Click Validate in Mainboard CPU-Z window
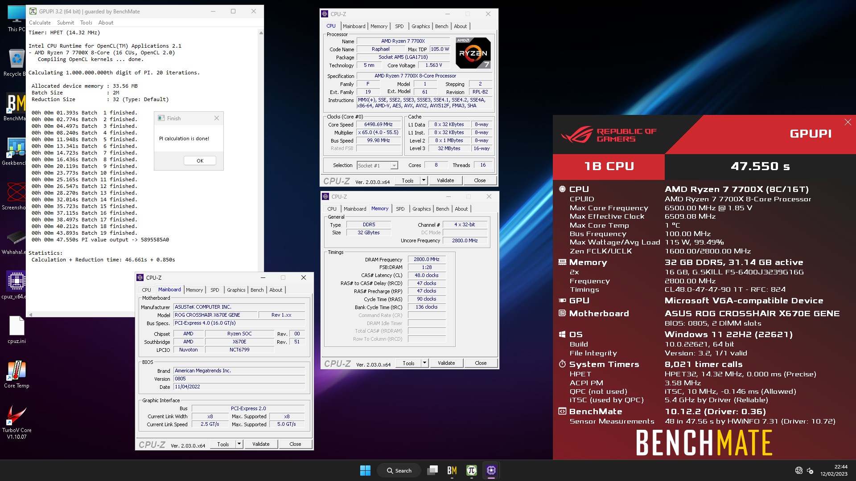Screen dimensions: 856x481 tap(261, 444)
